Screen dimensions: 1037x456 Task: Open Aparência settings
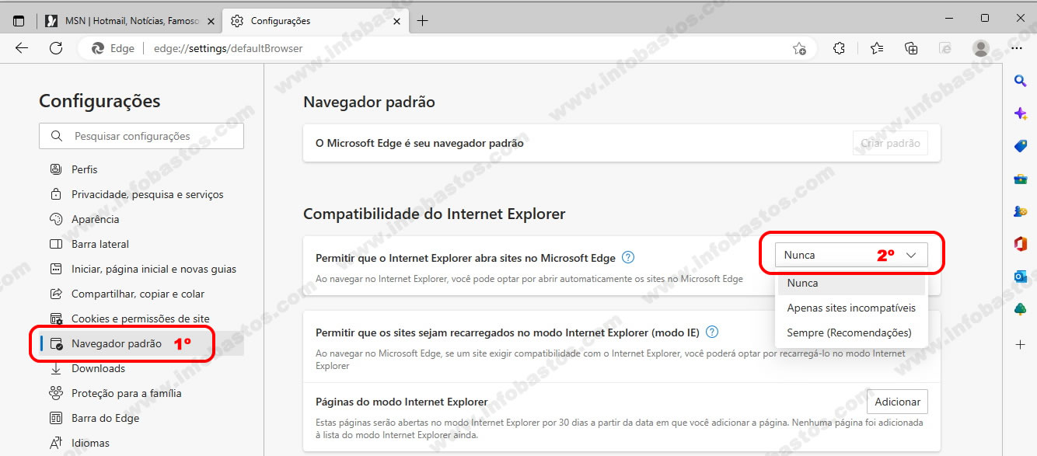[x=141, y=219]
